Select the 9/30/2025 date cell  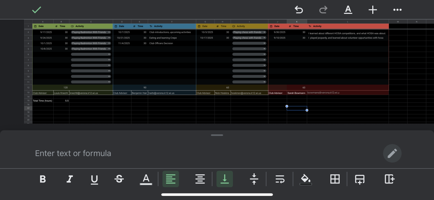(x=278, y=32)
